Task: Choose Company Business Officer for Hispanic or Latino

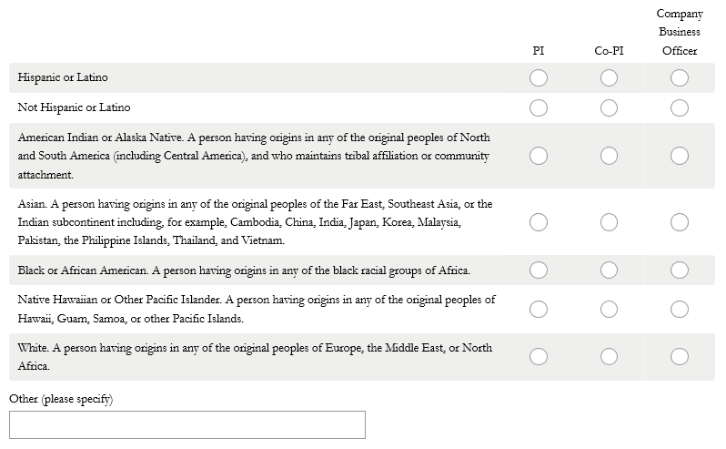Action: coord(679,78)
